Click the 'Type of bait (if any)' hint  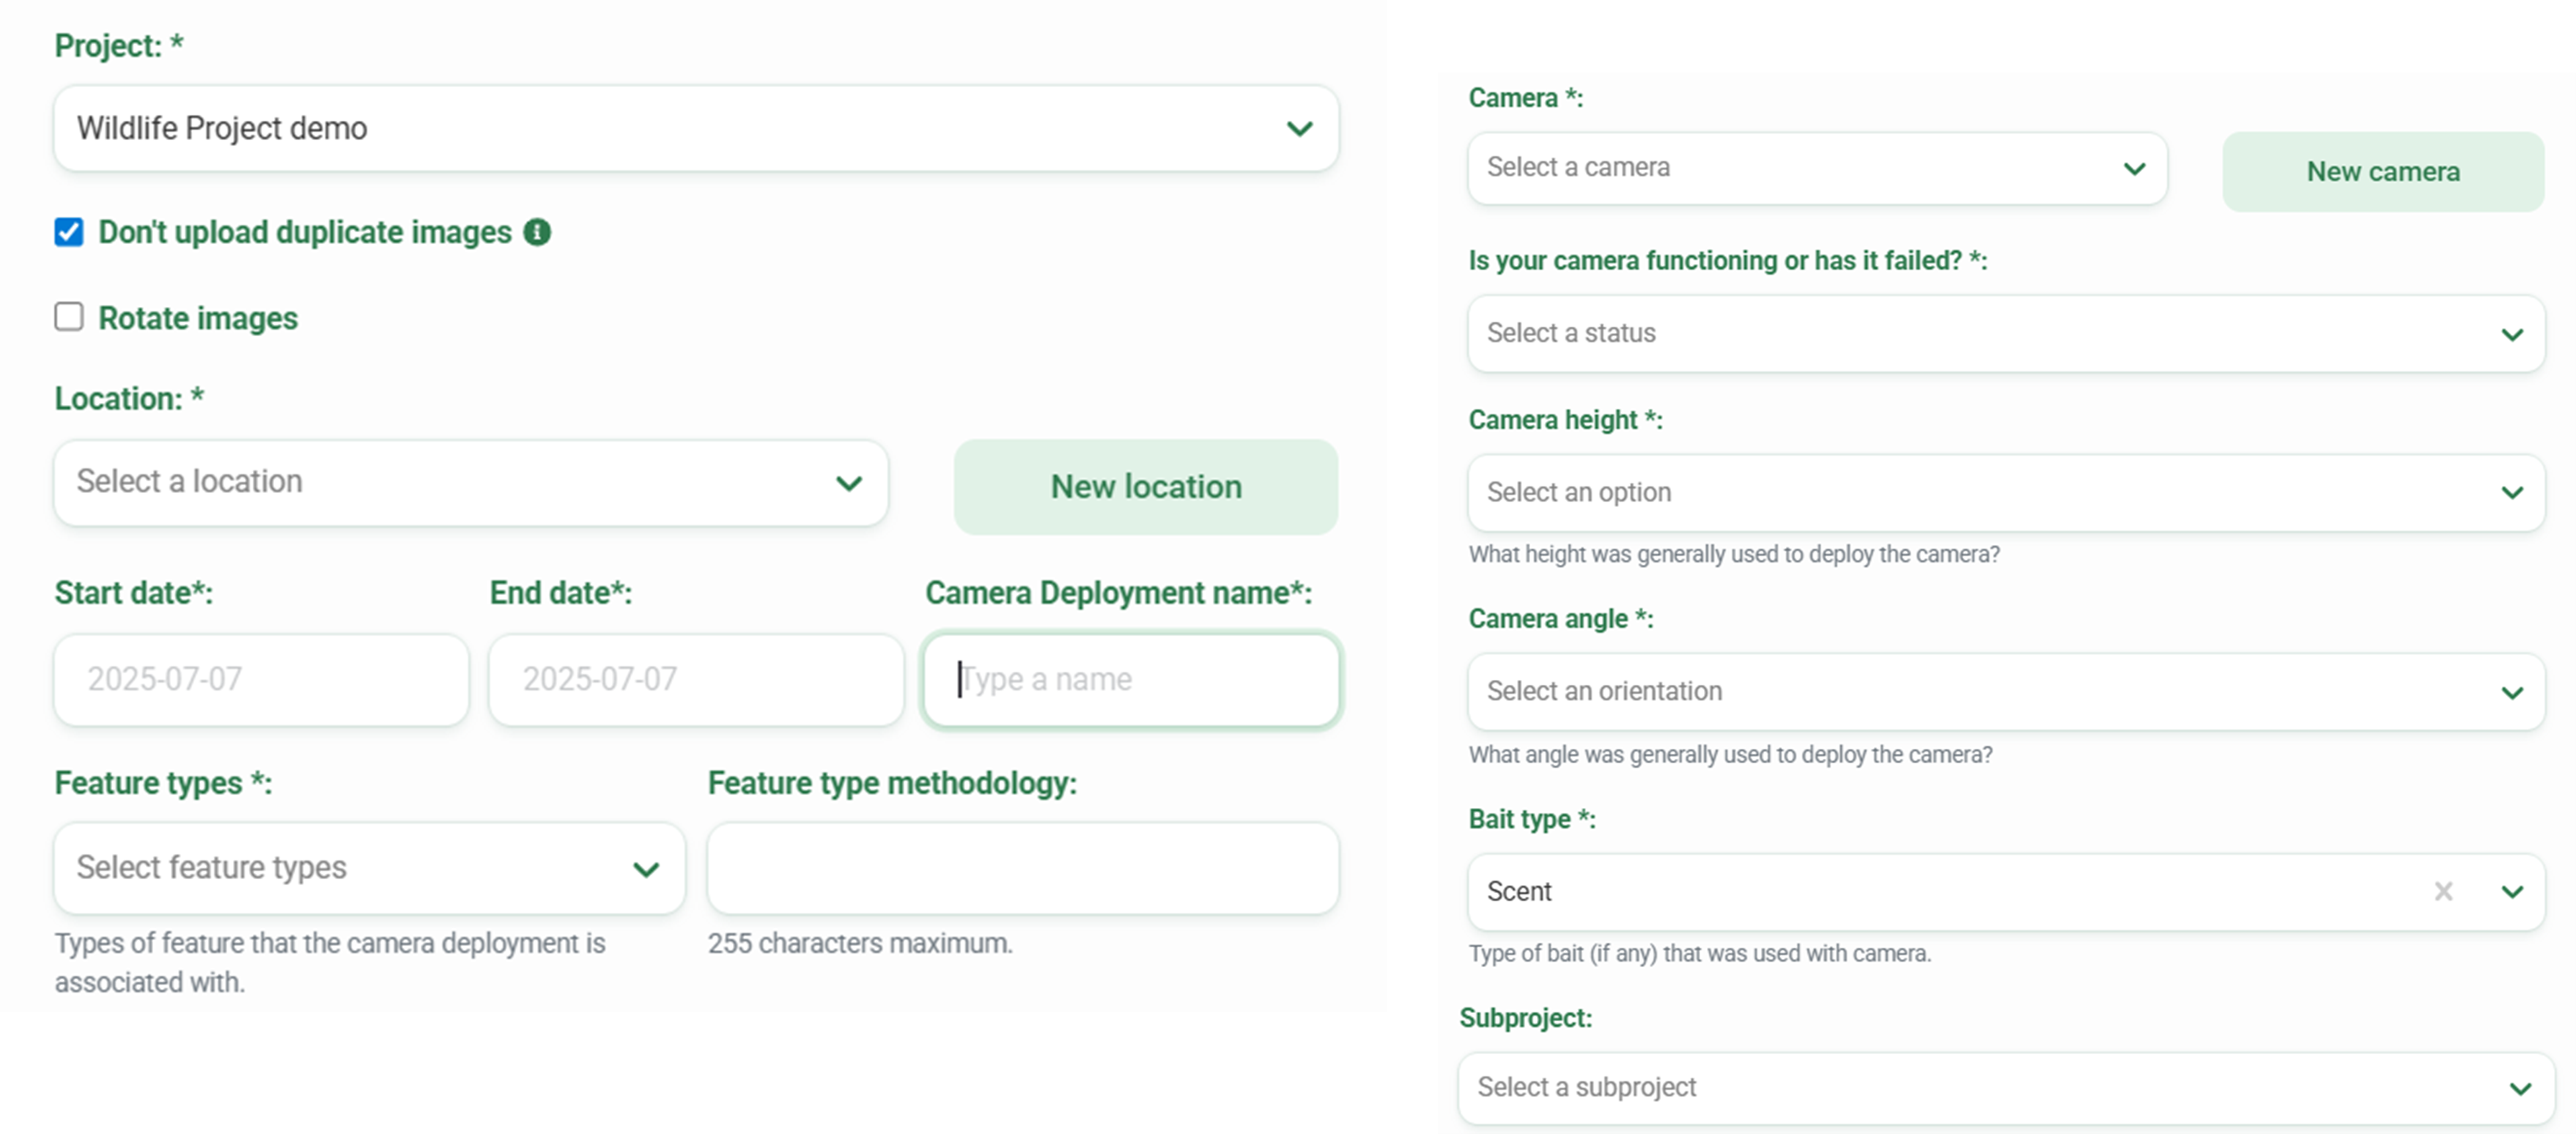(1700, 953)
